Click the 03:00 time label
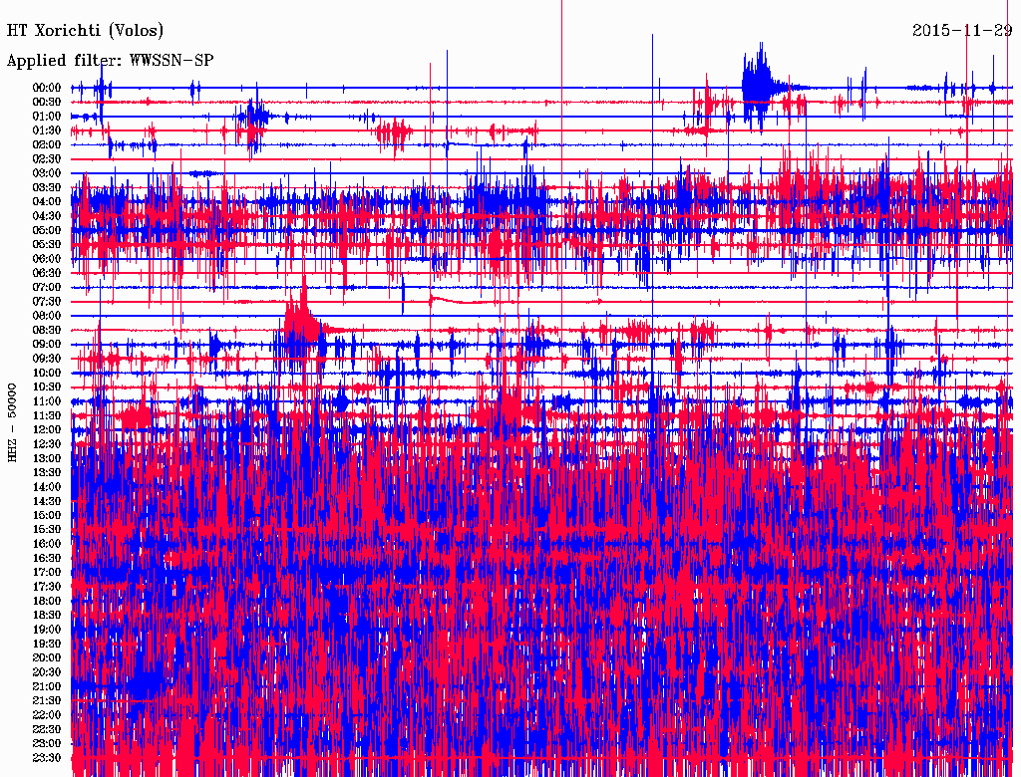This screenshot has height=777, width=1021. [x=47, y=173]
